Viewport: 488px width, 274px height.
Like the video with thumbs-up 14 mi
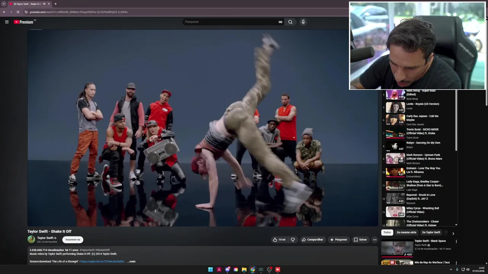pyautogui.click(x=279, y=240)
